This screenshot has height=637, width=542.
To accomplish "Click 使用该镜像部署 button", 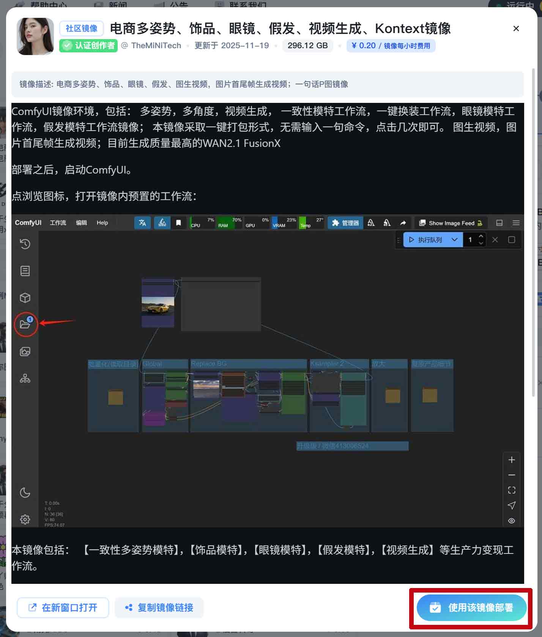I will pyautogui.click(x=471, y=608).
